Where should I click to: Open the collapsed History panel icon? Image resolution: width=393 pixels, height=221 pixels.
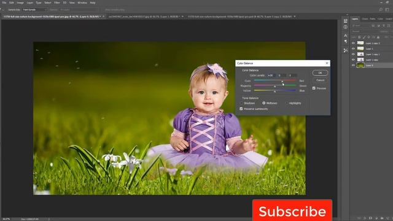pos(346,21)
